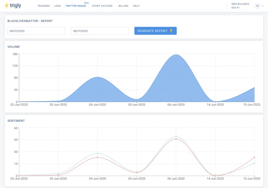Select the start date field 06/01/2020
This screenshot has height=188, width=268.
[x=36, y=31]
